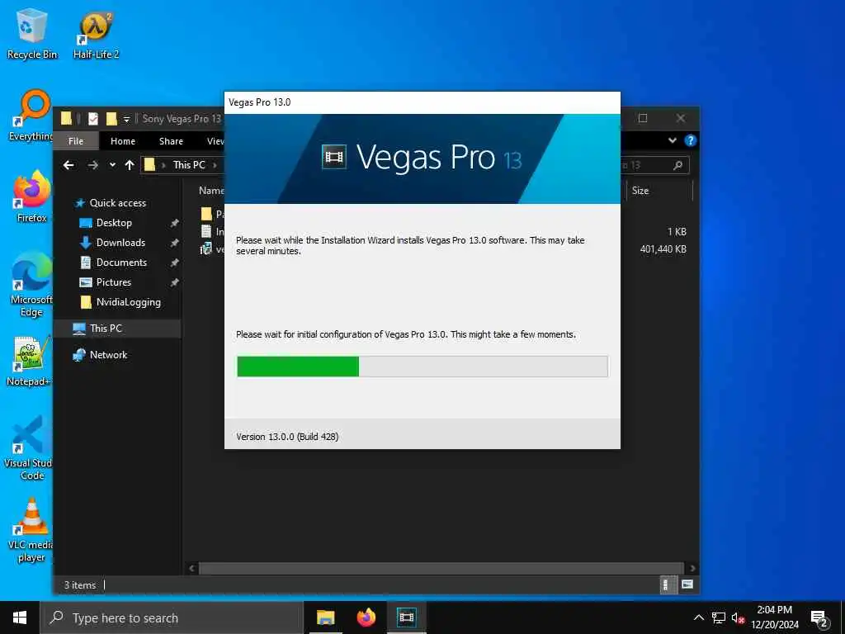Click the New folder icon in Explorer title bar
Screen dimensions: 845x634
111,119
